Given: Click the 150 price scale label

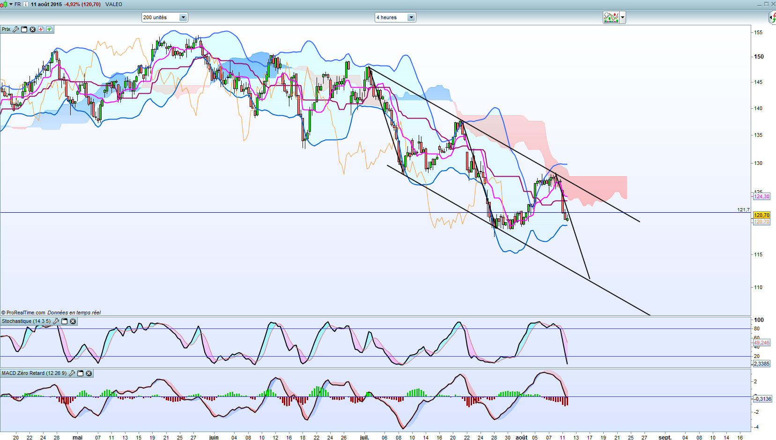Looking at the screenshot, I should pos(759,57).
